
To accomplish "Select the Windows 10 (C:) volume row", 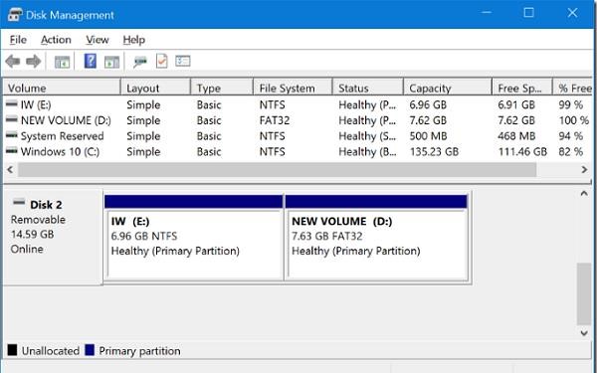I will coord(298,151).
